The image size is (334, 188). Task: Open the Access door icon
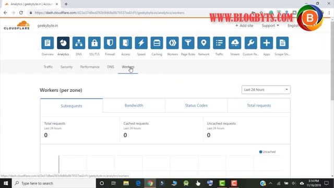[126, 43]
